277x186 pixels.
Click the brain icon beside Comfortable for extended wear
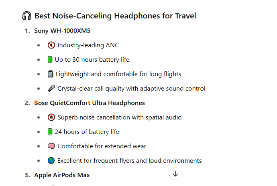51,146
